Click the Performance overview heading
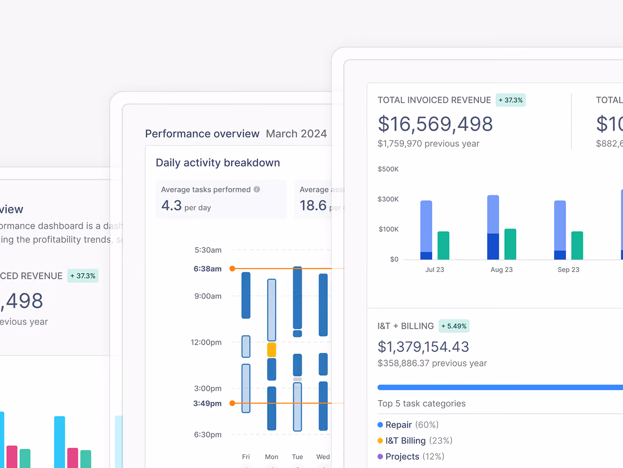Viewport: 623px width, 468px height. (x=202, y=134)
